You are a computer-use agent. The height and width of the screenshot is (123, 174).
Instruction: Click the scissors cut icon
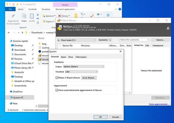(x=38, y=15)
